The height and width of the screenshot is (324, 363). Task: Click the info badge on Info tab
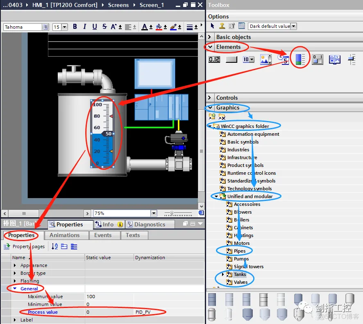pyautogui.click(x=120, y=224)
